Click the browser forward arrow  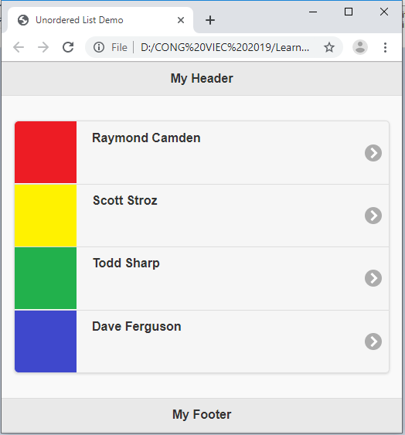(x=43, y=47)
